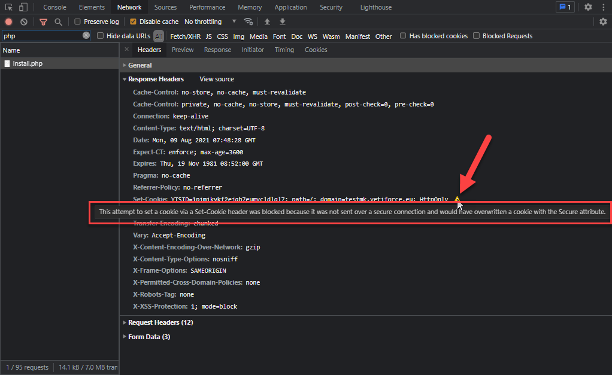Stop recording network log
Screen dimensions: 612x375
coord(8,22)
